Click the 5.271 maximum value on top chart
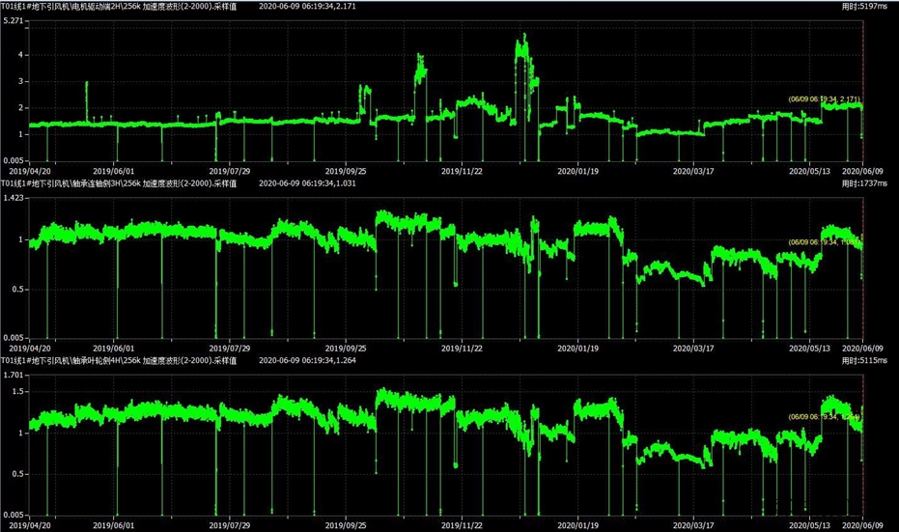Image resolution: width=899 pixels, height=532 pixels. pos(14,20)
